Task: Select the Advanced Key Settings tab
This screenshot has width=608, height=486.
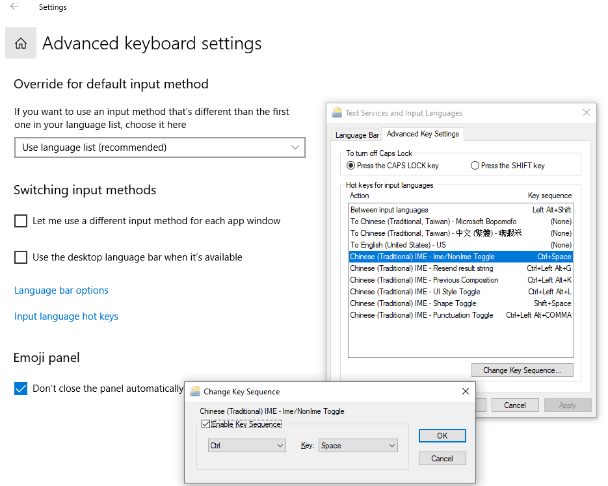Action: pos(423,134)
